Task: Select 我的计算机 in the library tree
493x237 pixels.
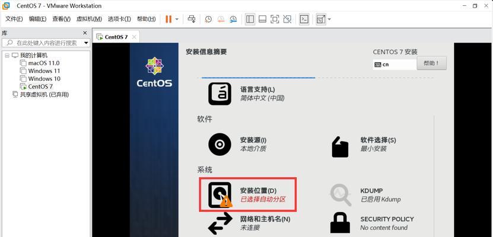Action: coord(34,55)
